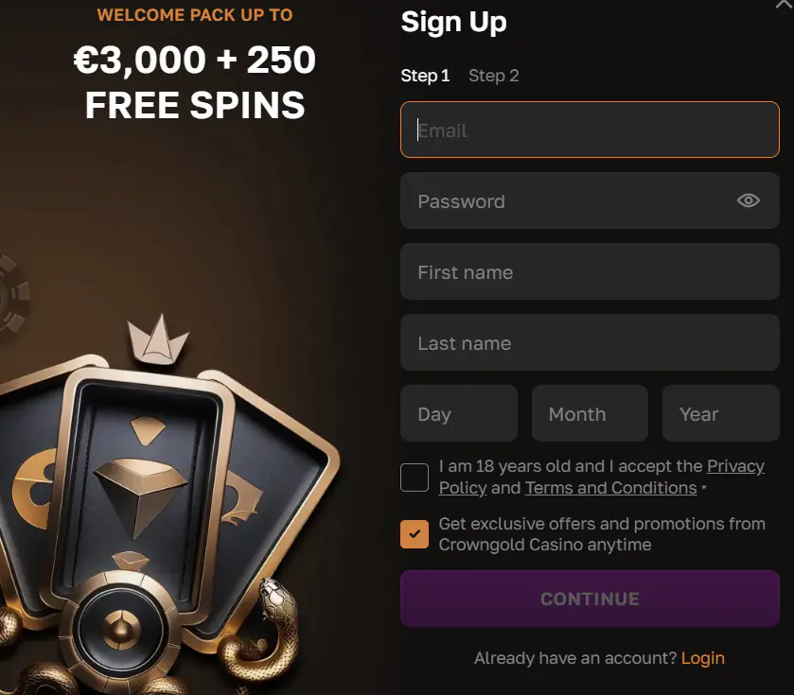Viewport: 794px width, 695px height.
Task: Select the First name field
Action: (590, 271)
